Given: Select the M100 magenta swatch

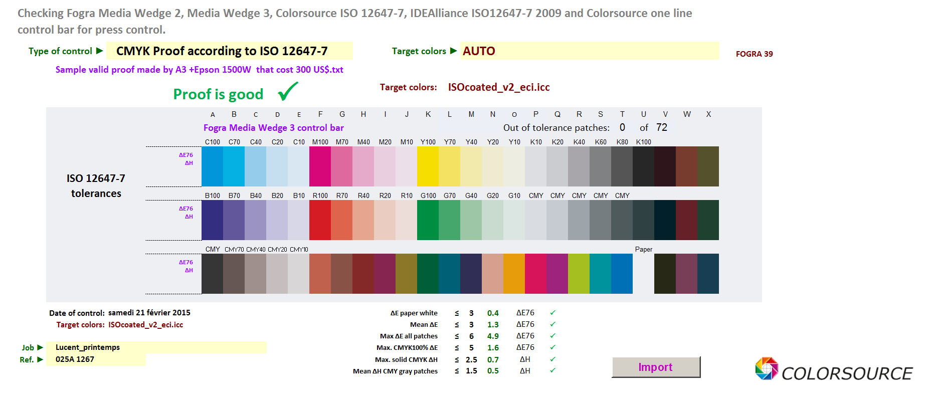Looking at the screenshot, I should click(320, 166).
